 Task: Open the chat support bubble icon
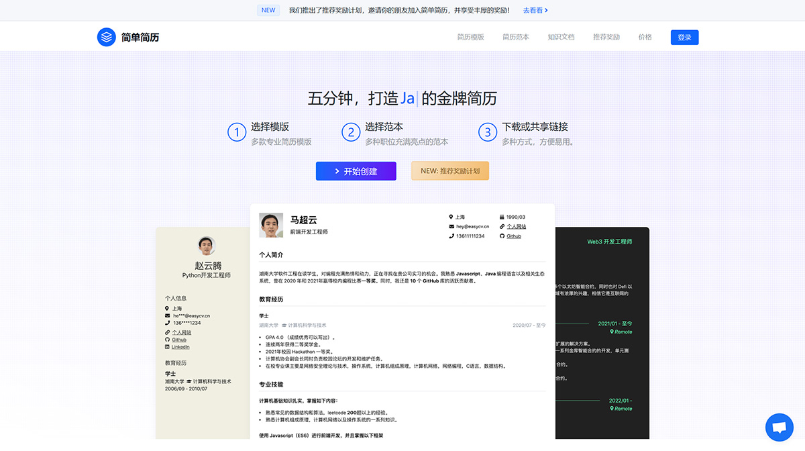(x=780, y=428)
